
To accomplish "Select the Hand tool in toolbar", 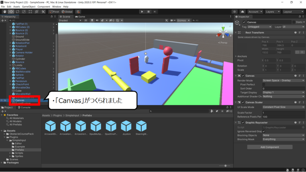I will [x=4, y=12].
